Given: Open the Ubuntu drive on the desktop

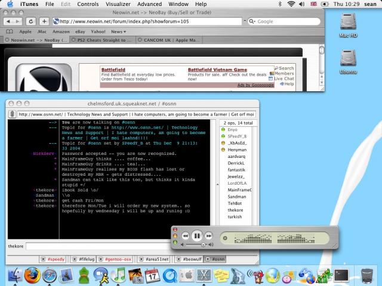Looking at the screenshot, I should (x=348, y=62).
